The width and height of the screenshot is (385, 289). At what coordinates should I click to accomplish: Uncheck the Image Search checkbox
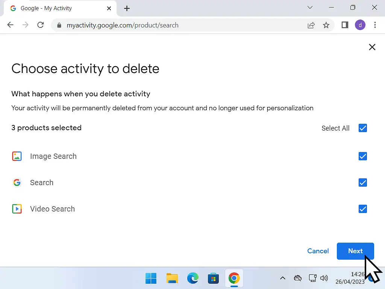point(362,156)
